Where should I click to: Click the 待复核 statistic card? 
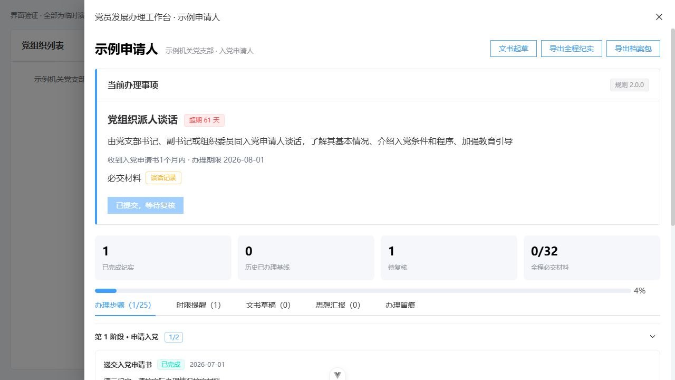449,258
